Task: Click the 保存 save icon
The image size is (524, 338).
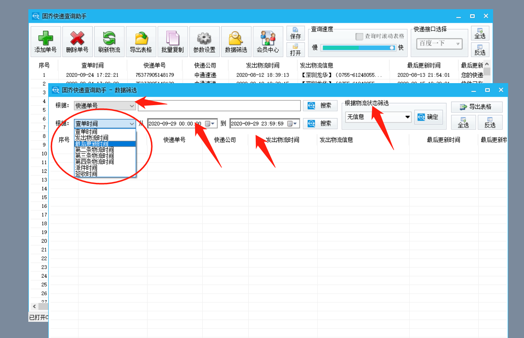Action: [x=295, y=33]
